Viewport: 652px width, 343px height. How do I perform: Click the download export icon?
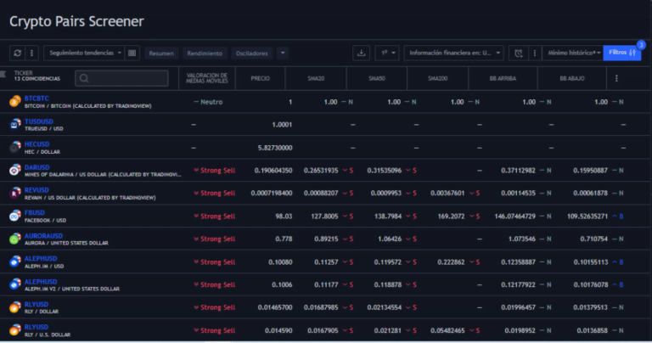[362, 53]
